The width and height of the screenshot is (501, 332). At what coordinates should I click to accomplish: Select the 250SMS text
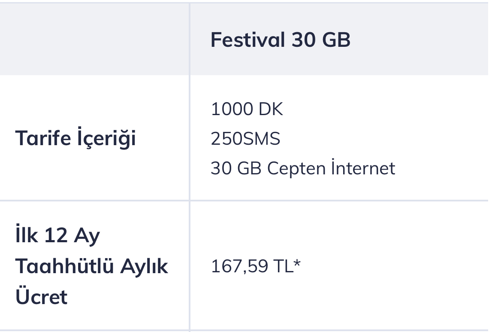coord(245,138)
